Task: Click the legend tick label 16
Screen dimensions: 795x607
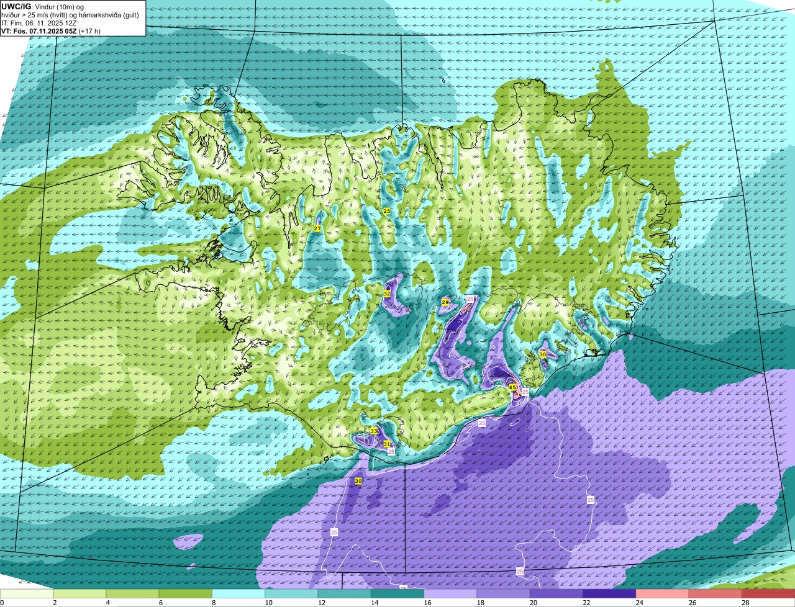Action: click(x=427, y=603)
